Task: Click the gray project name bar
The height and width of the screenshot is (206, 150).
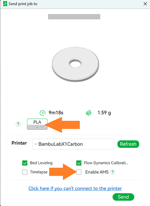Action: pos(74,17)
